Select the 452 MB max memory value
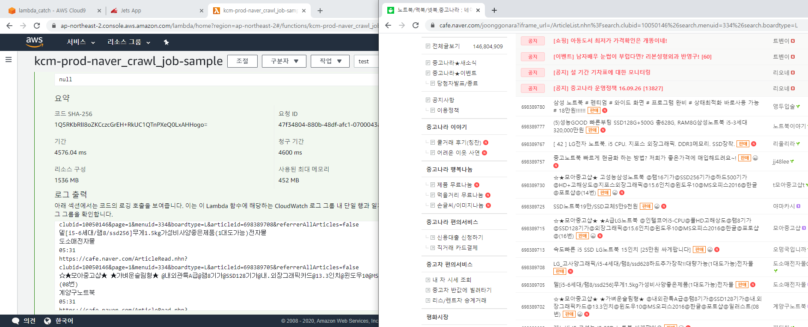The width and height of the screenshot is (808, 327). pyautogui.click(x=289, y=180)
